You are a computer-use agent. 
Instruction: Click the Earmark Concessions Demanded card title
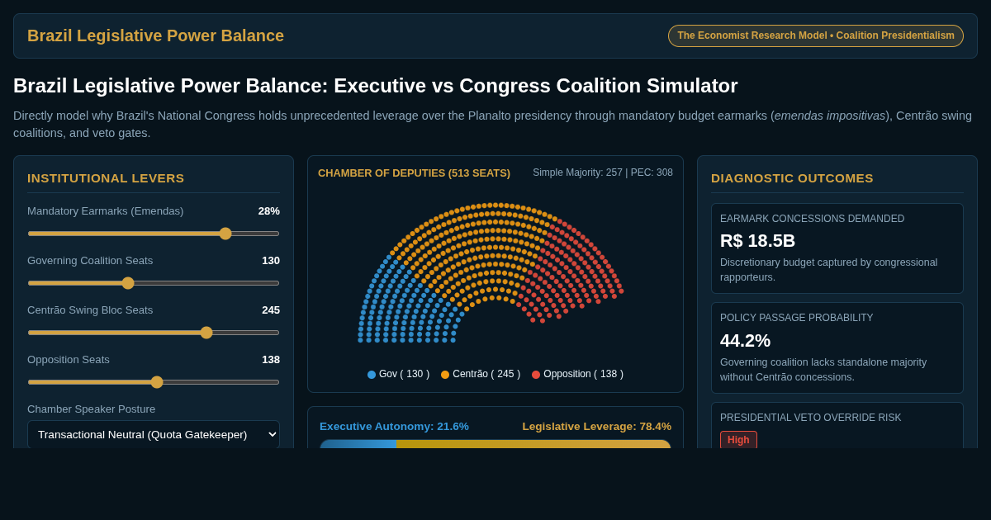click(x=812, y=219)
